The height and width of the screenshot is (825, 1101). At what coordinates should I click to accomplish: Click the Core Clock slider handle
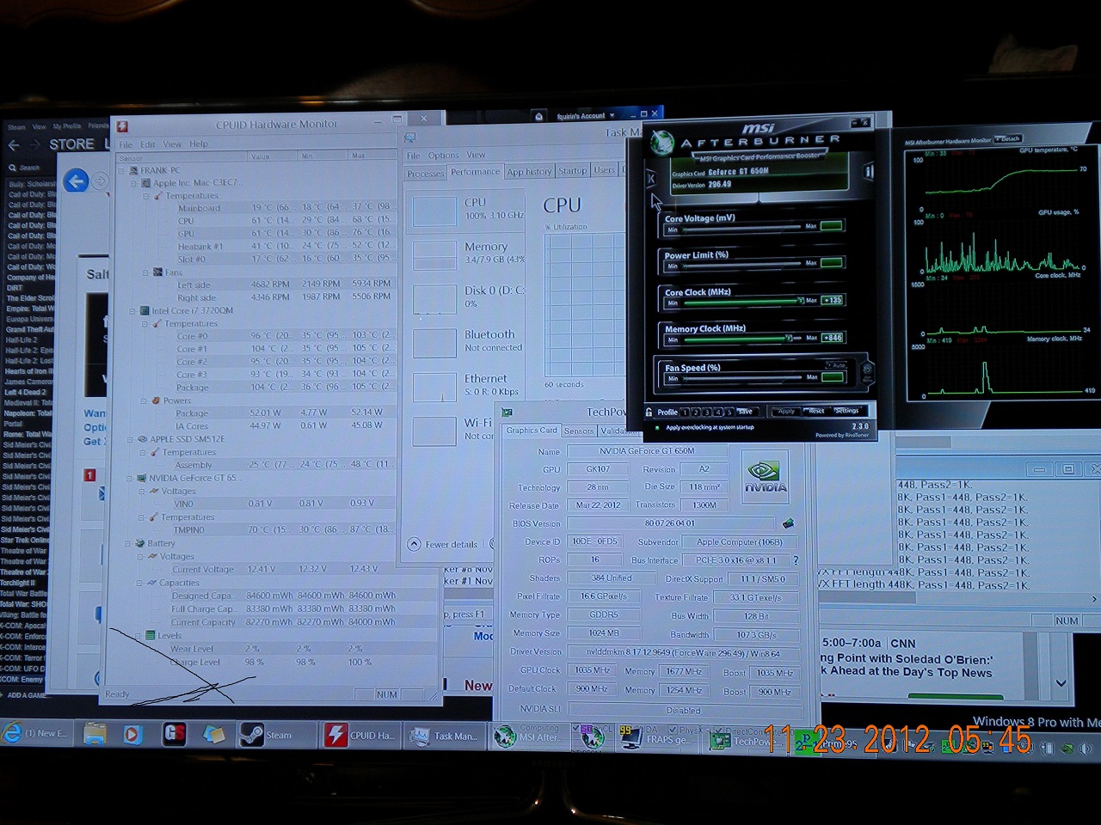tap(801, 301)
